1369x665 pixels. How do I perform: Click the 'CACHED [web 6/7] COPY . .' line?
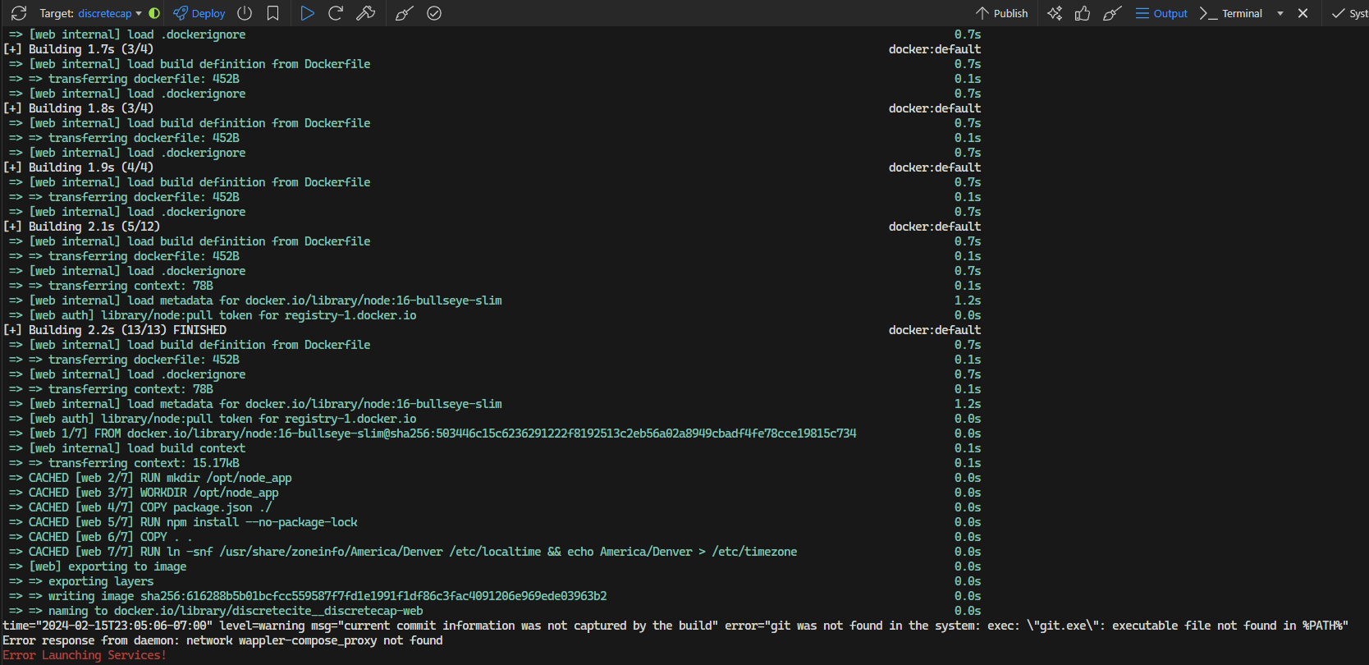pos(101,537)
